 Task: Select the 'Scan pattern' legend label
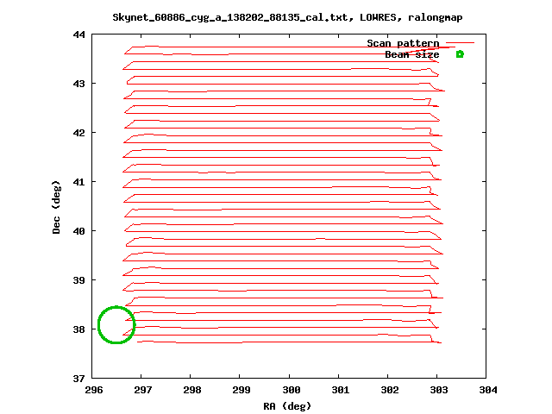(403, 43)
